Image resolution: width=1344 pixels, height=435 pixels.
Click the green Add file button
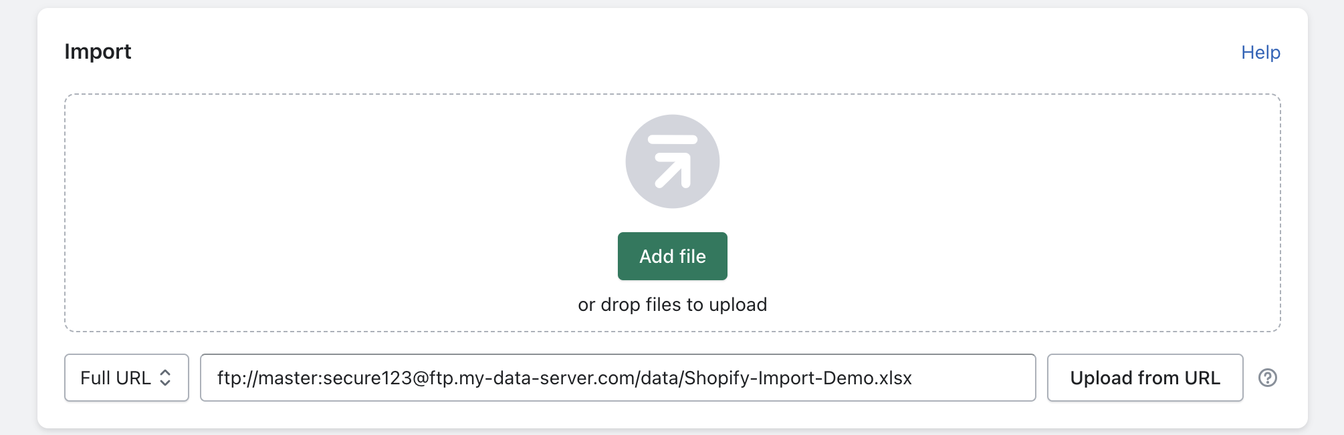click(672, 256)
